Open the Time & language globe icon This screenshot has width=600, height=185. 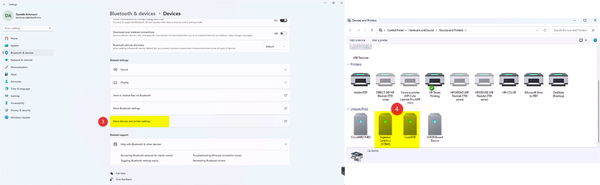pos(7,89)
